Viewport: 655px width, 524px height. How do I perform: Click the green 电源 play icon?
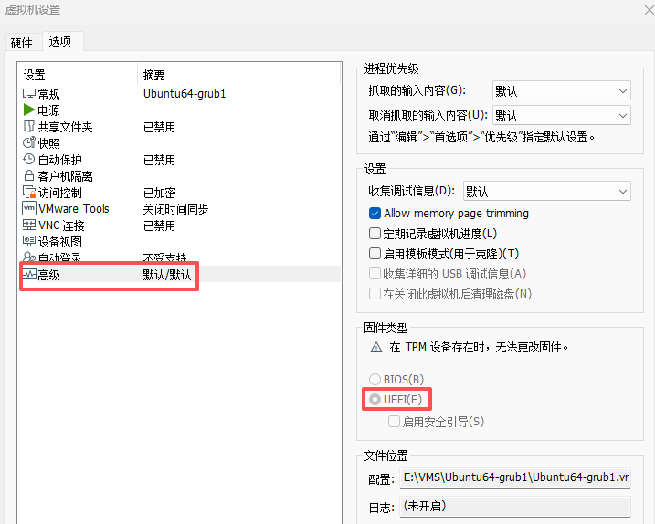[x=29, y=110]
